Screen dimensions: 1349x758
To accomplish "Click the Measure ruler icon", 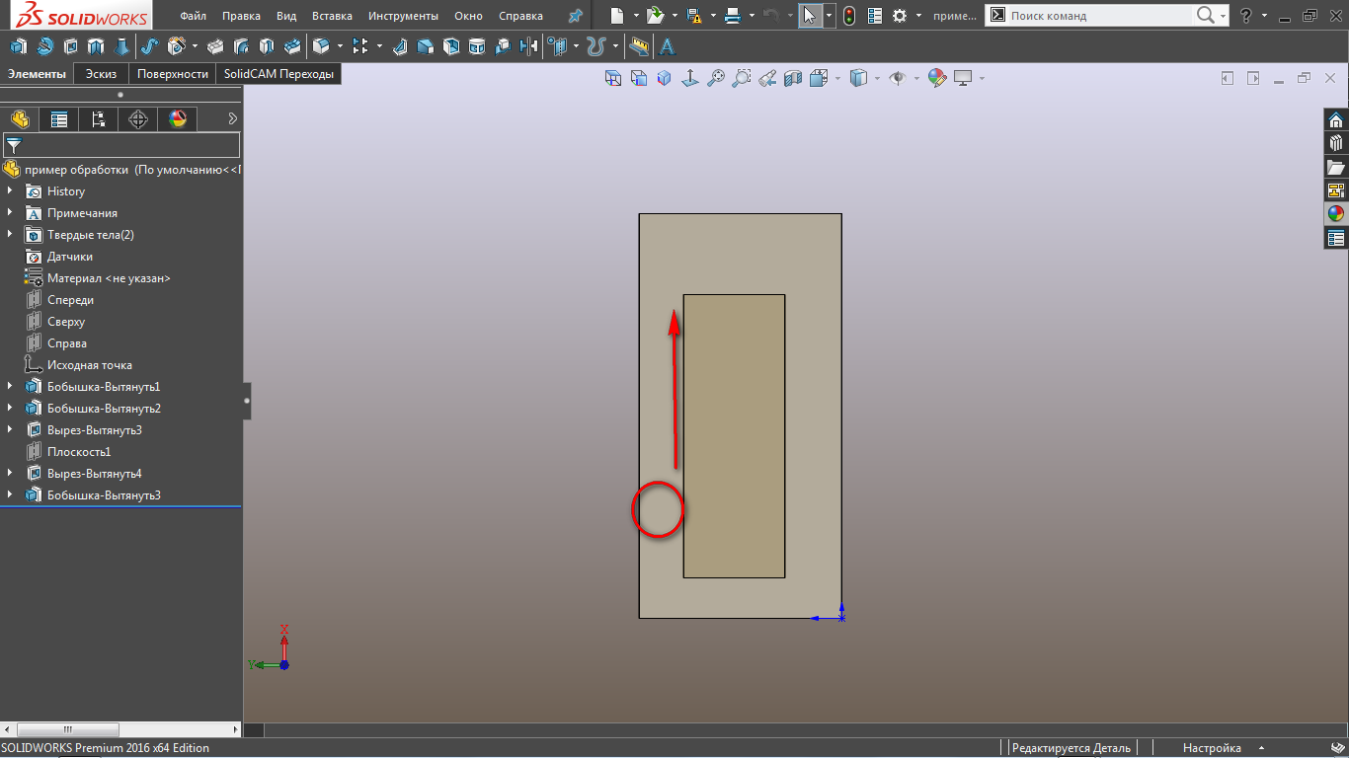I will pyautogui.click(x=639, y=45).
